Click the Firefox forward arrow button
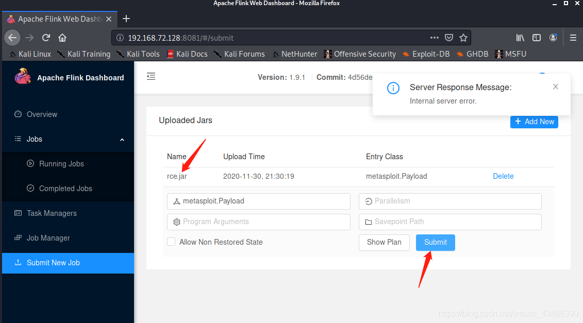 click(29, 38)
